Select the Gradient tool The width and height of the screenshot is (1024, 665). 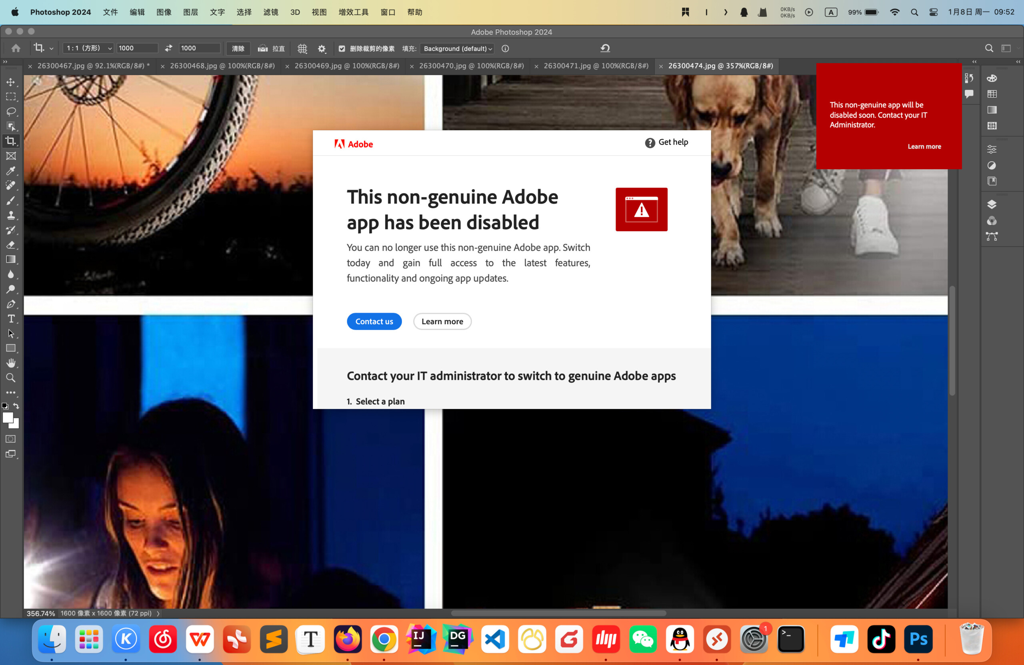[x=11, y=260]
